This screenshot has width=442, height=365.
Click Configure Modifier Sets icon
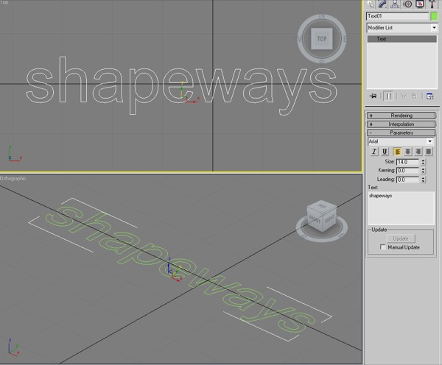click(x=429, y=96)
